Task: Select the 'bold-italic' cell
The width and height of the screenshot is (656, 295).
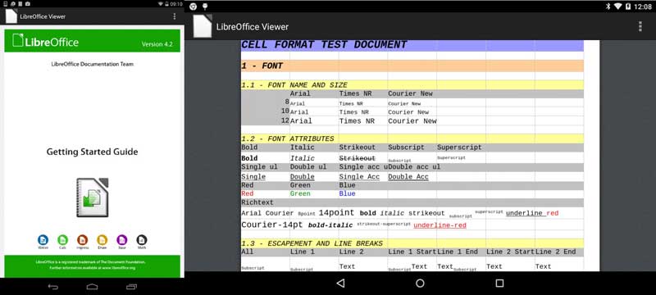Action: click(330, 225)
